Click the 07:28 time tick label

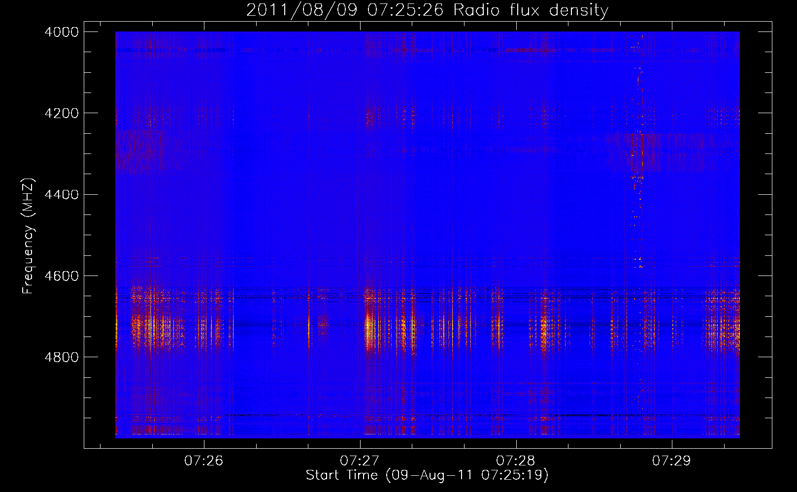pyautogui.click(x=516, y=461)
